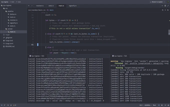Click the editor vertical scrollbar thumb
Viewport: 170px width, 107px height.
[169, 32]
